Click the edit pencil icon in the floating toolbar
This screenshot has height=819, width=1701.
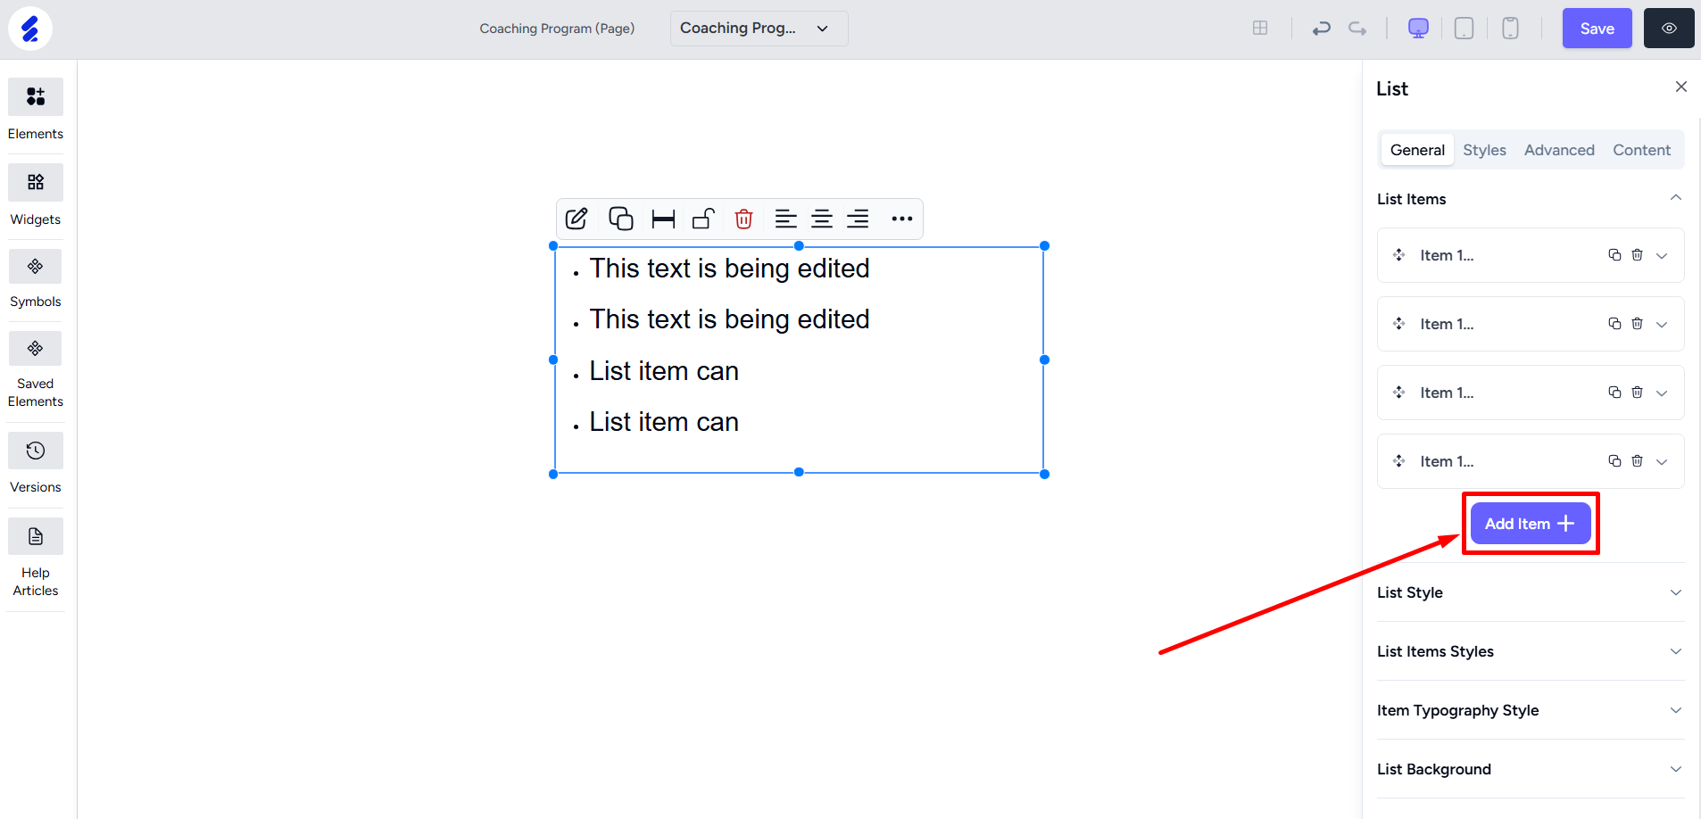pyautogui.click(x=577, y=219)
